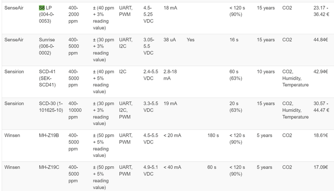Screen dimensions: 334x191
Task: Click the 23.17 - 36.42 € price range
Action: click(x=321, y=11)
